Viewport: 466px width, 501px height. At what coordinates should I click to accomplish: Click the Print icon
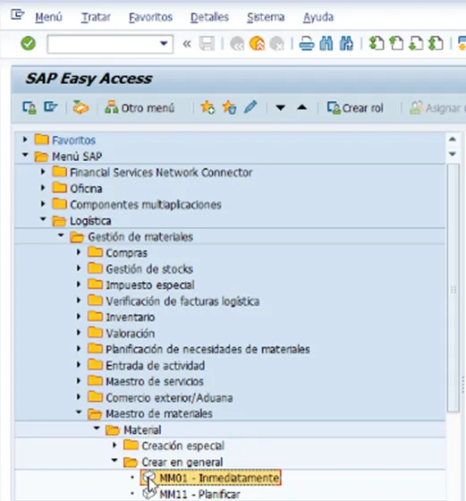click(307, 44)
